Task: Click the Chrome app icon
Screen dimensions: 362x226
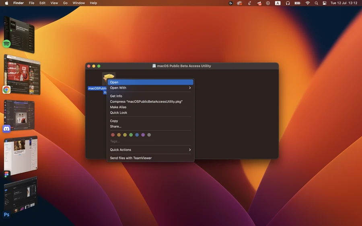Action: [6, 90]
